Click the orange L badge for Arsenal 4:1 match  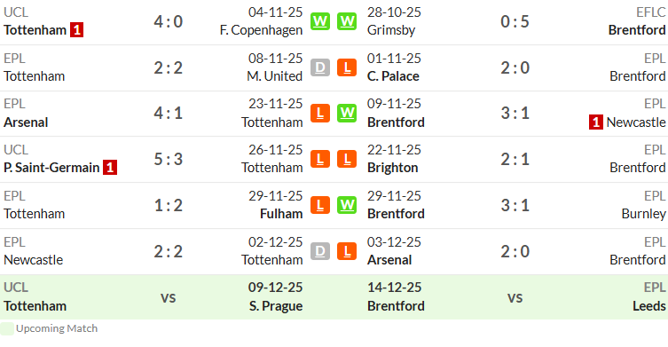pyautogui.click(x=320, y=113)
